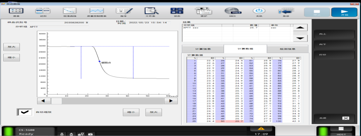This screenshot has width=361, height=136.
Task: Click the 17:09 clock display
Action: [261, 134]
